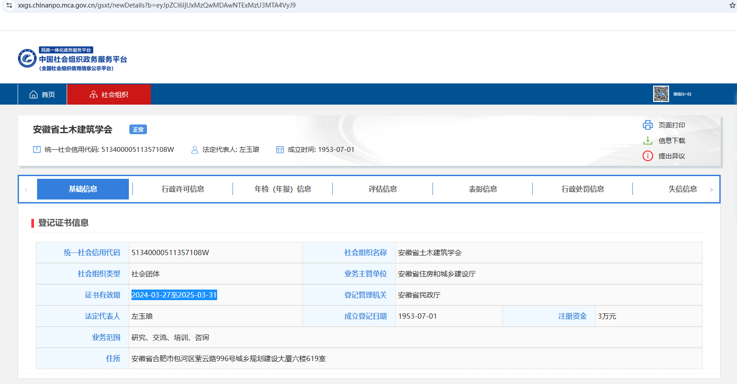Click the site info icon beside URL

pyautogui.click(x=9, y=5)
